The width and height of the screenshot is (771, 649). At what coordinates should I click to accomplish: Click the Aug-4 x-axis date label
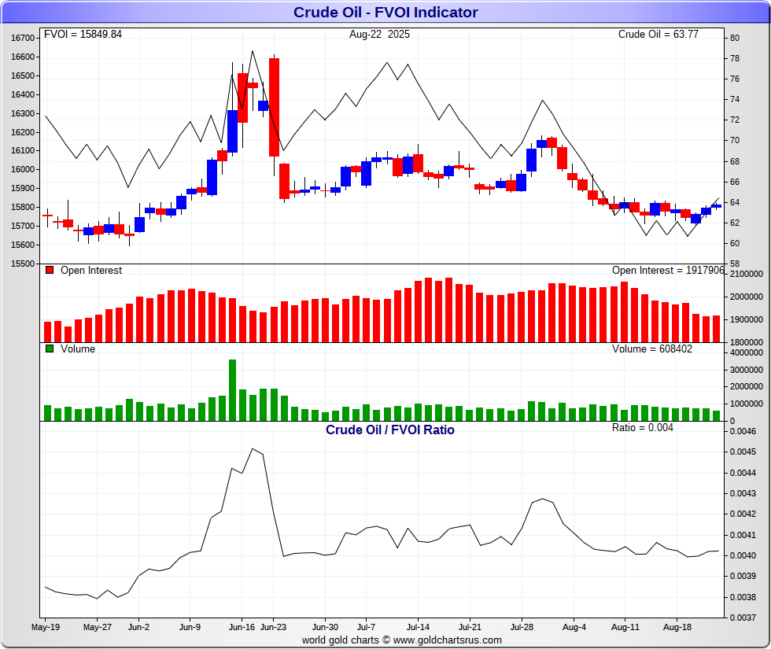574,628
